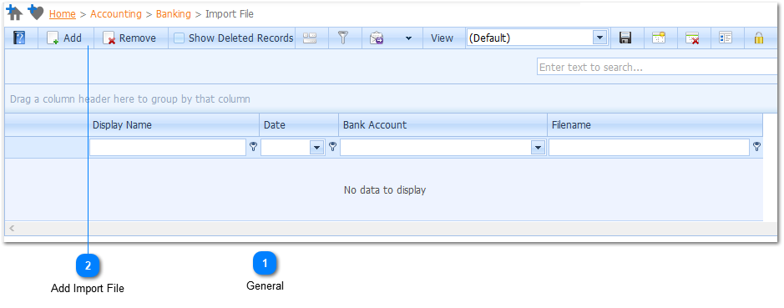The height and width of the screenshot is (308, 784).
Task: Click the add-to-favorites heart icon
Action: point(36,12)
